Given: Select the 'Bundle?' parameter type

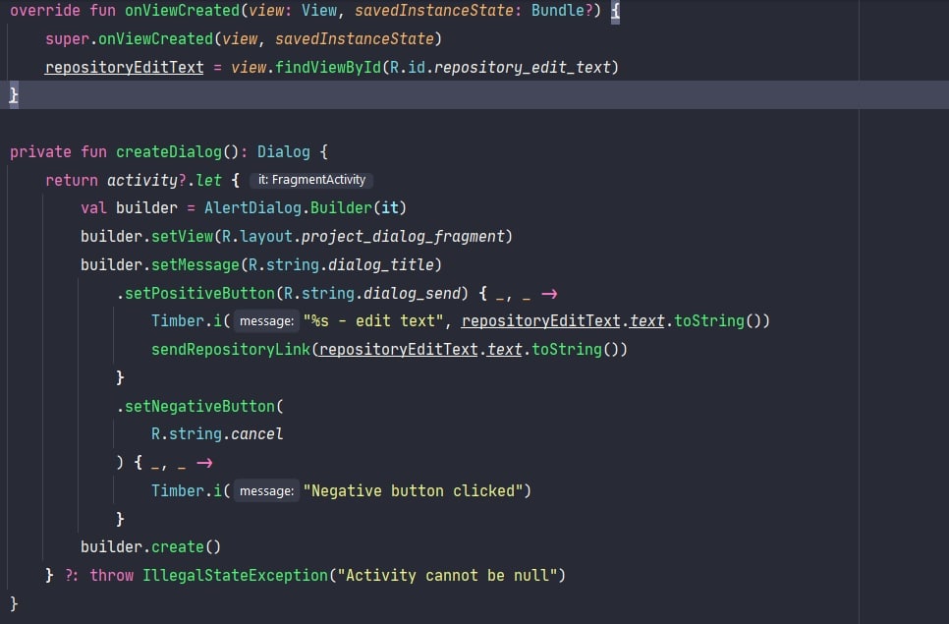Looking at the screenshot, I should (562, 10).
